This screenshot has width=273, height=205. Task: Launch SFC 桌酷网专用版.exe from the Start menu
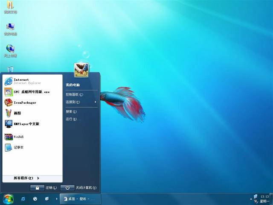click(32, 92)
